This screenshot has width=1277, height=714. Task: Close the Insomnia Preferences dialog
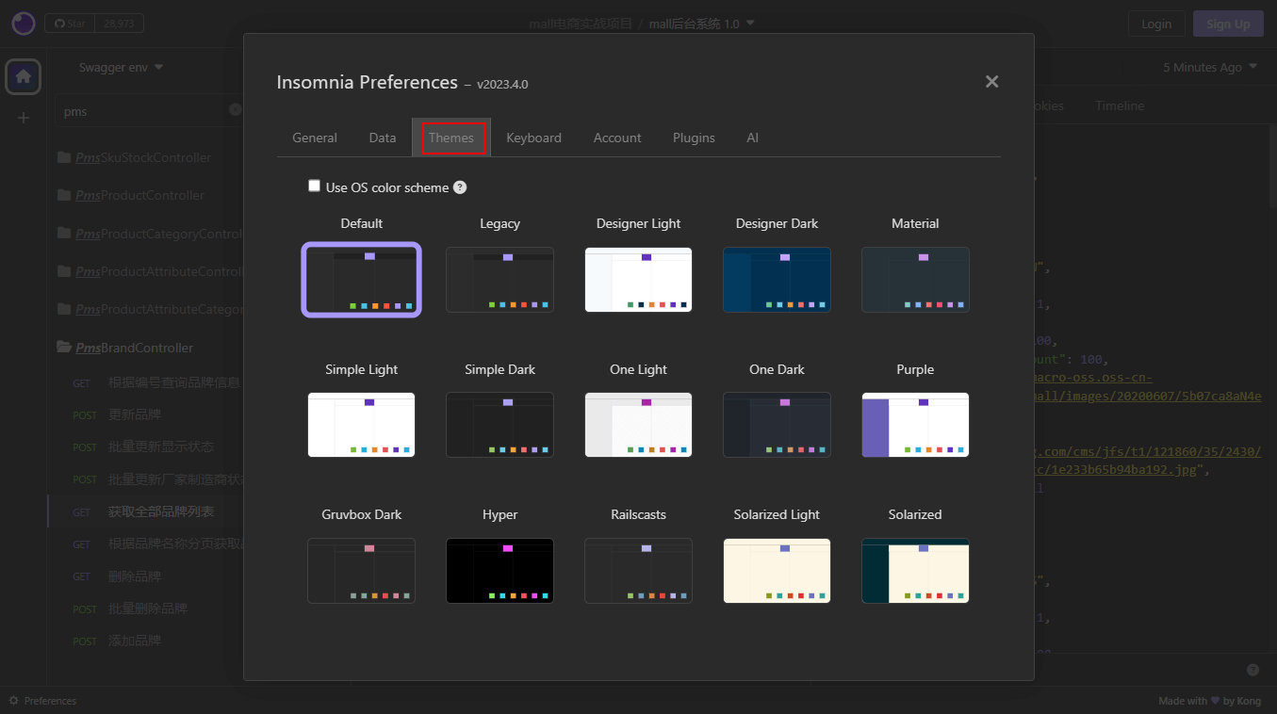coord(991,82)
